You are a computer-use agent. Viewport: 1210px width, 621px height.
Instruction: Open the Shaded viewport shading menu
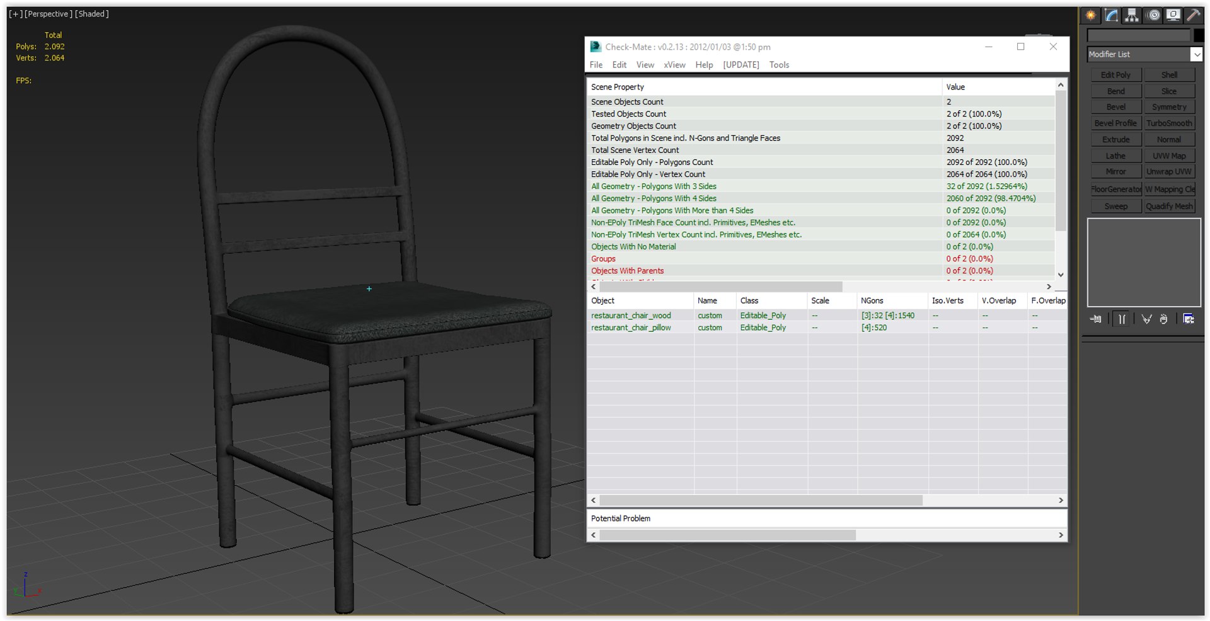tap(92, 14)
